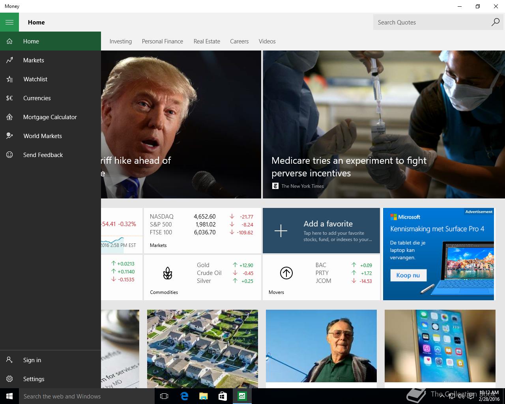
Task: Click the Money app taskbar icon
Action: click(242, 396)
